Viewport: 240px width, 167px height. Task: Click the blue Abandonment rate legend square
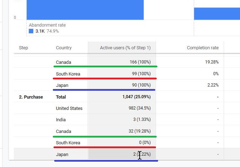pyautogui.click(x=31, y=31)
